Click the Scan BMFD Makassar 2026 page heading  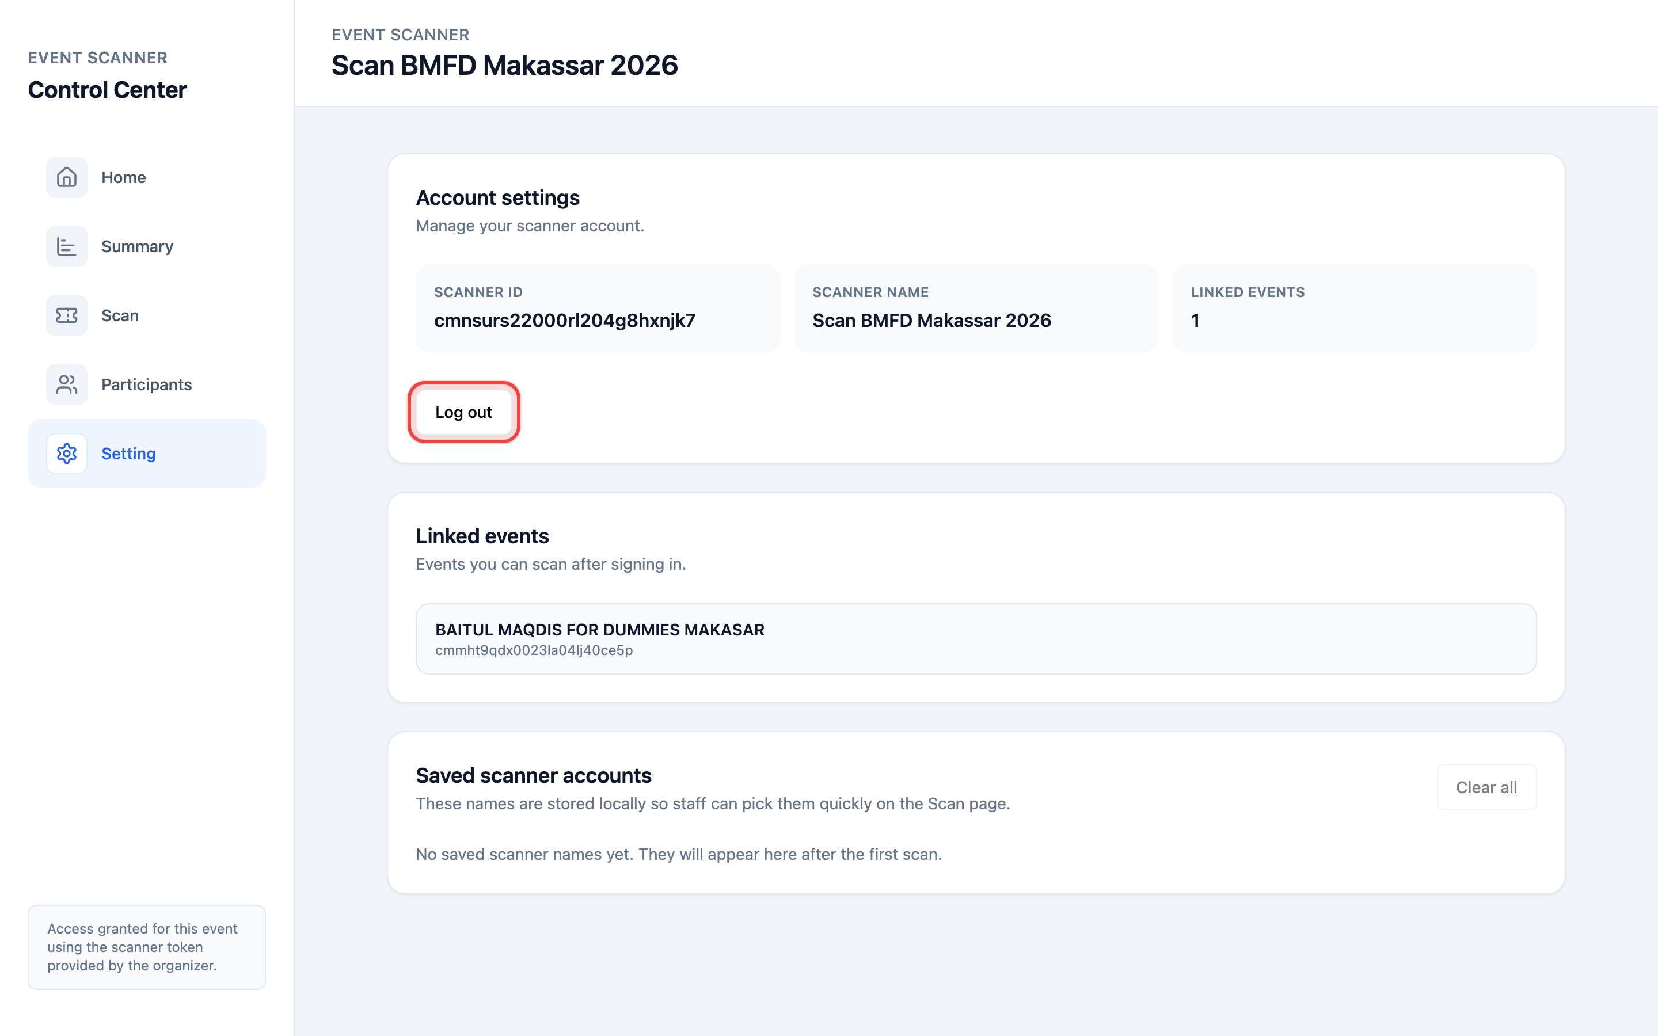[505, 65]
